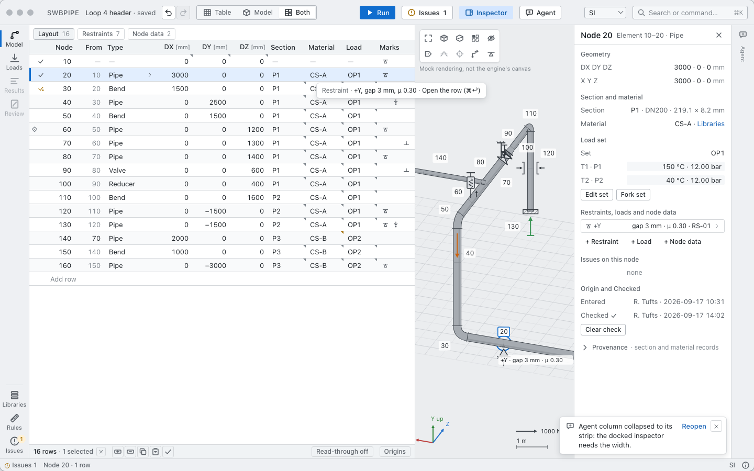Open the Results sidebar panel
Image resolution: width=754 pixels, height=471 pixels.
(x=14, y=85)
